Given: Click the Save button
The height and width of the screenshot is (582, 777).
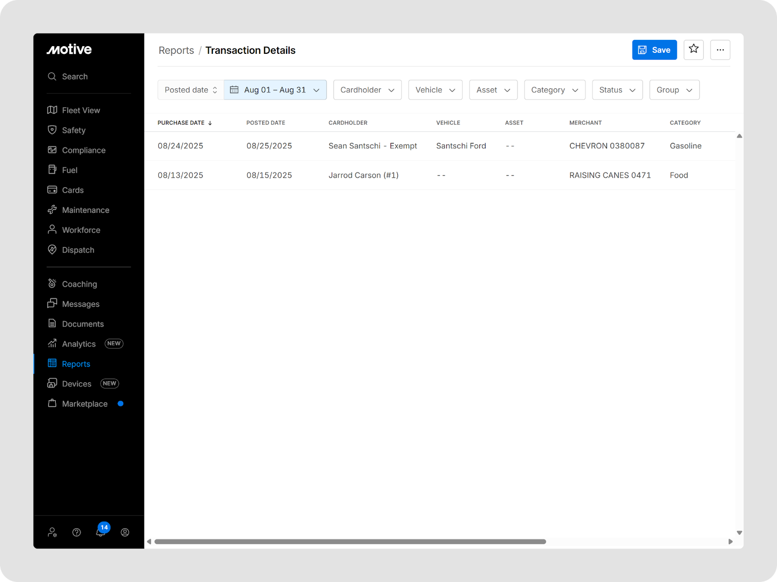Looking at the screenshot, I should pos(654,50).
